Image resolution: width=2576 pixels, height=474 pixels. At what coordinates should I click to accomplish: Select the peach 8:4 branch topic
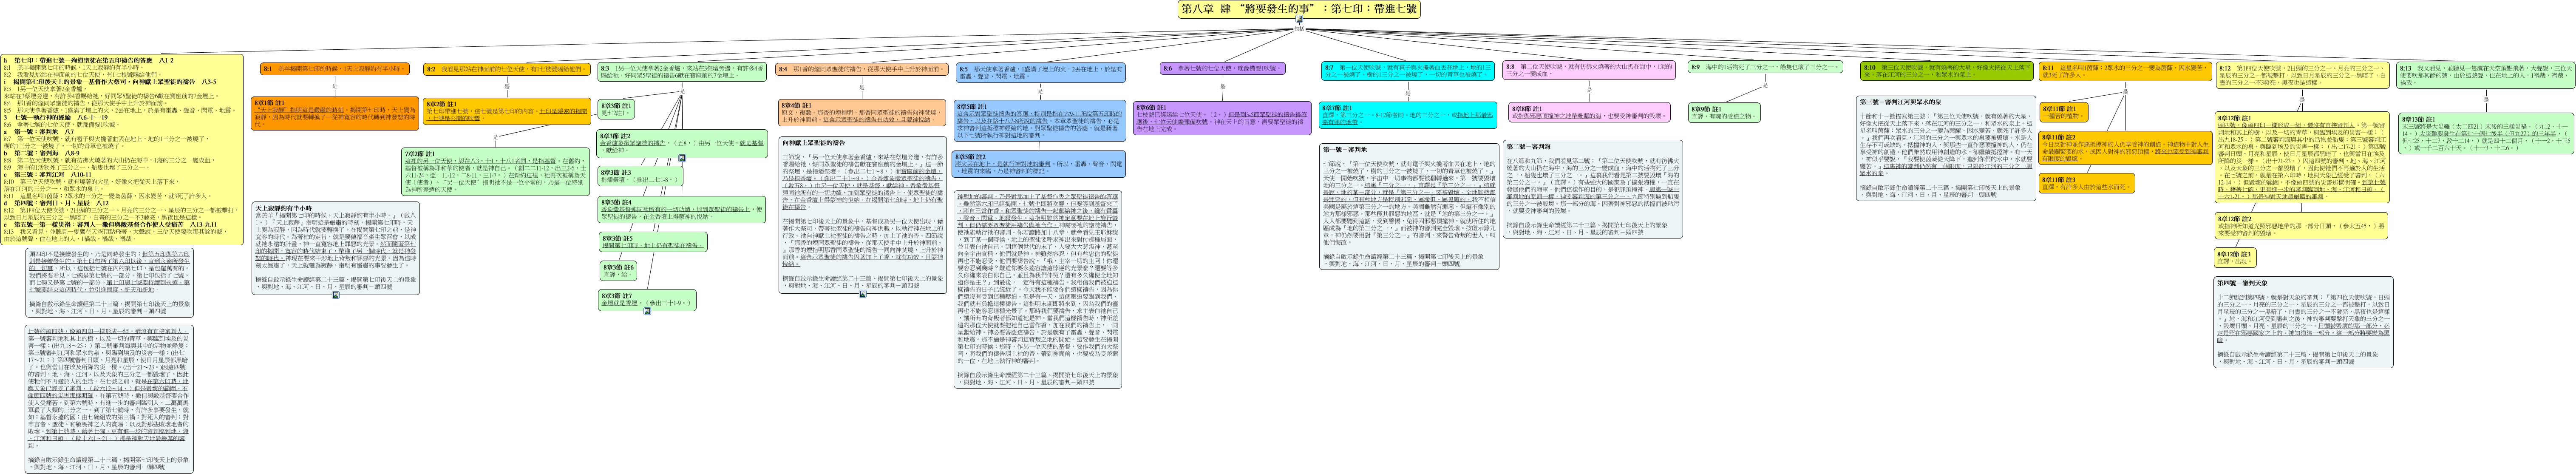tap(861, 69)
